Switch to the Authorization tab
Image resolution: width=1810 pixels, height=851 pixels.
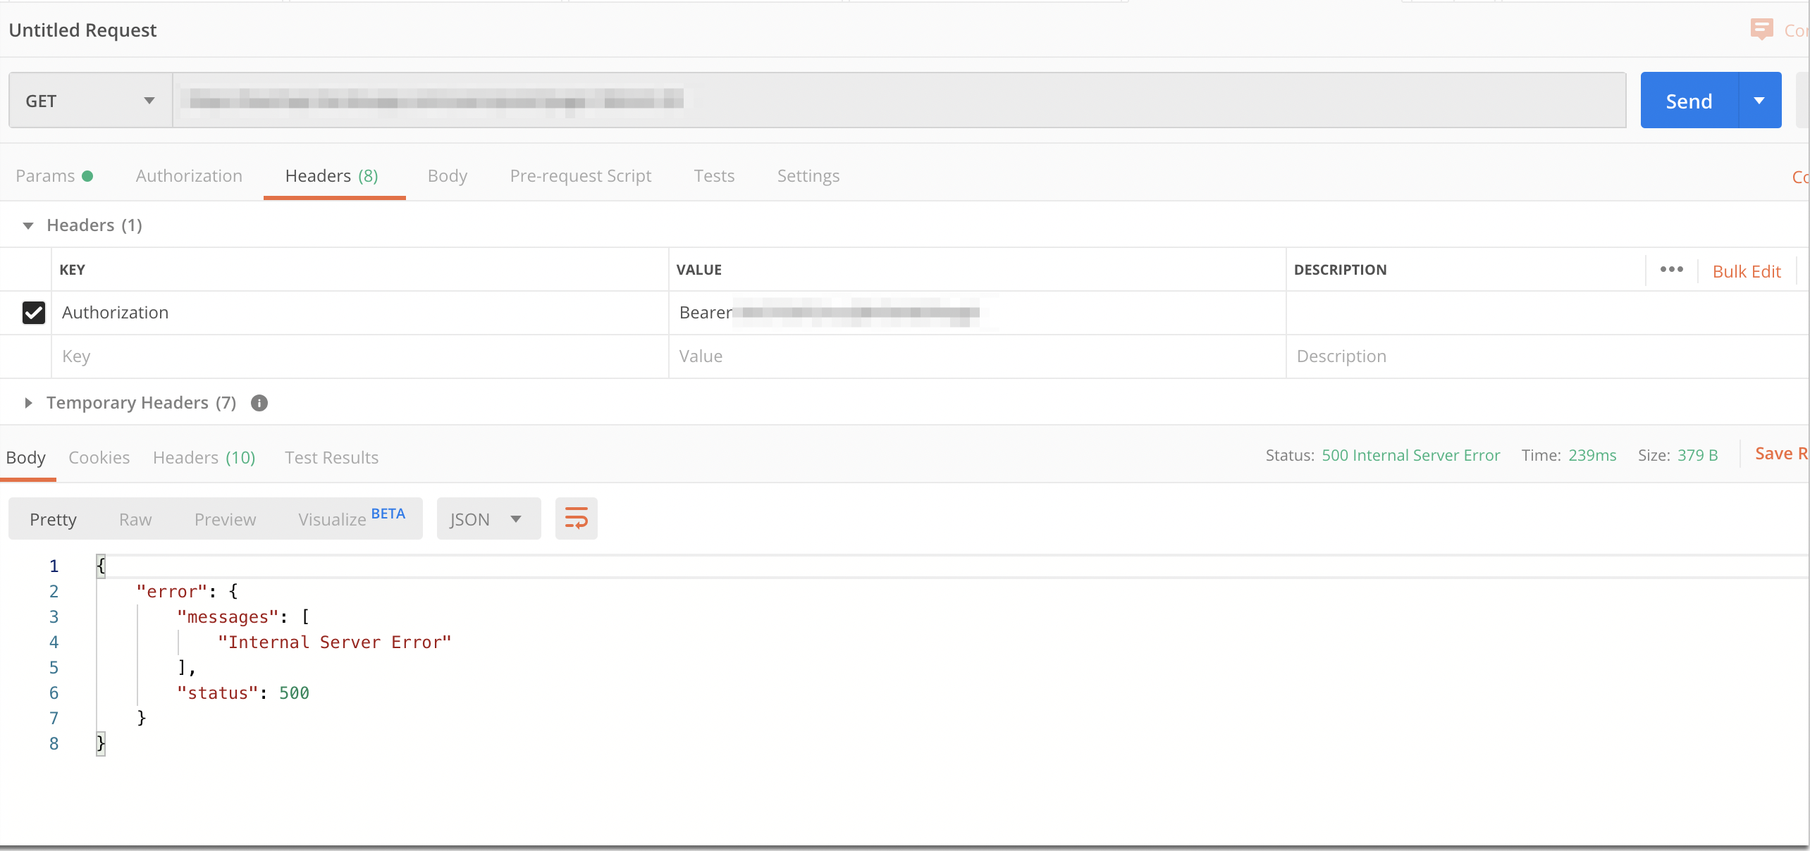coord(189,175)
